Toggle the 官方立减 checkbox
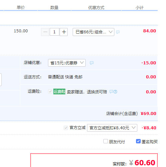 coord(66,128)
